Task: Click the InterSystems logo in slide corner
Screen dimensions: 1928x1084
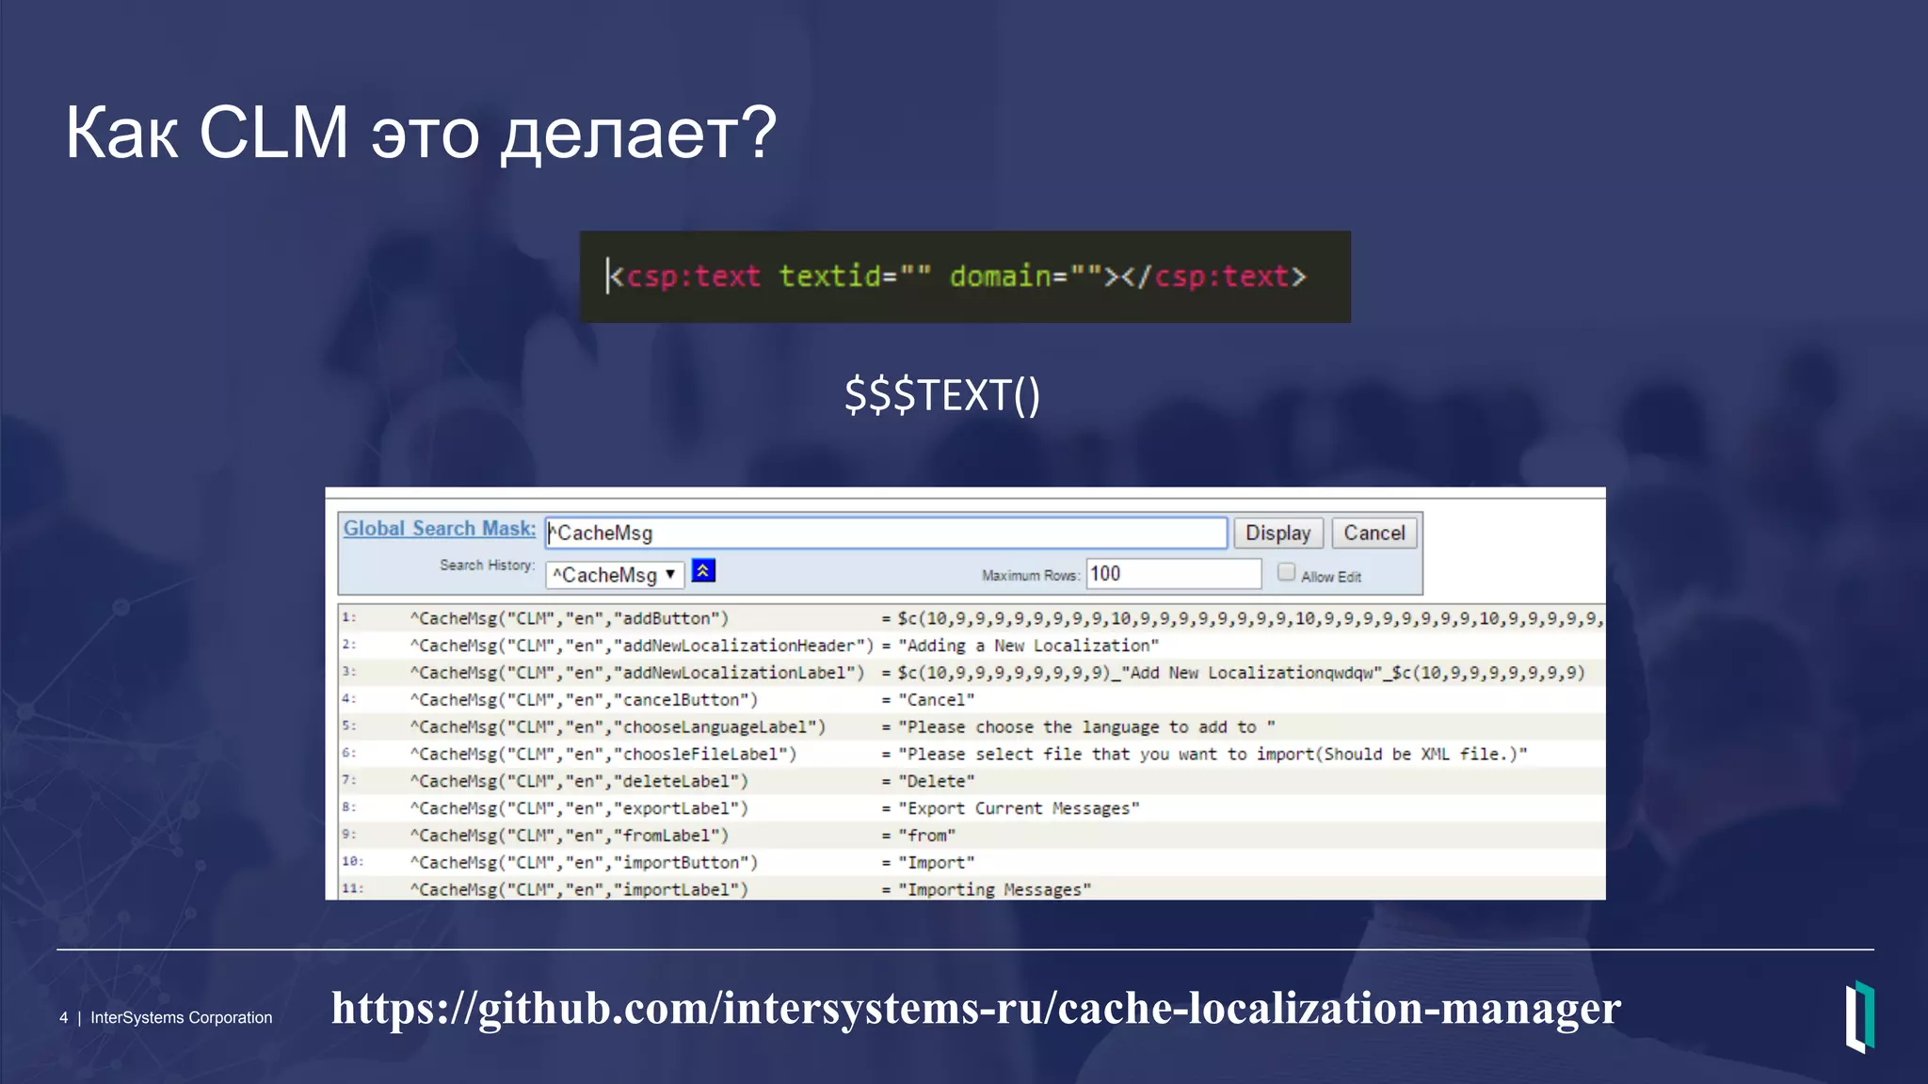Action: 1860,1017
